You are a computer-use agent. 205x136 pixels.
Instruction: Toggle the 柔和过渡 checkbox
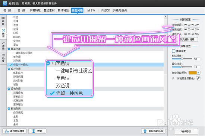pos(173,51)
